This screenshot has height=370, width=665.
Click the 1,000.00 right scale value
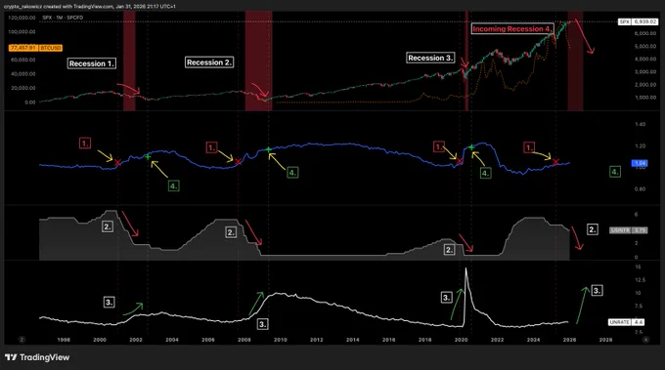pos(645,98)
